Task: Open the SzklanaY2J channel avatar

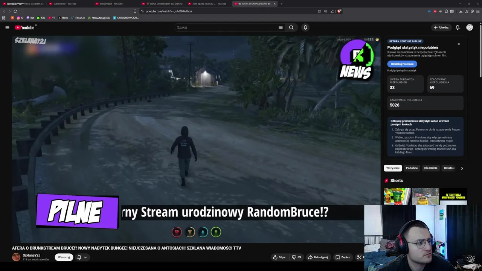Action: click(16, 257)
